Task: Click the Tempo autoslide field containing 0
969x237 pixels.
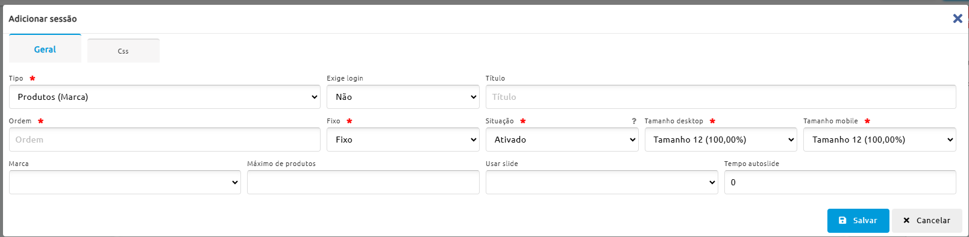Action: (x=840, y=182)
